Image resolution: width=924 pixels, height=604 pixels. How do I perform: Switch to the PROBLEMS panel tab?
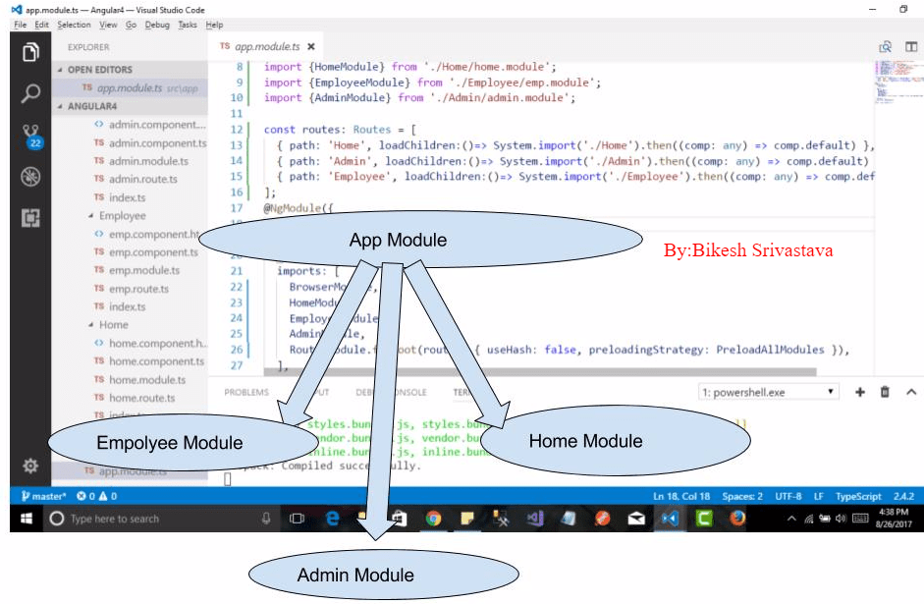[246, 390]
